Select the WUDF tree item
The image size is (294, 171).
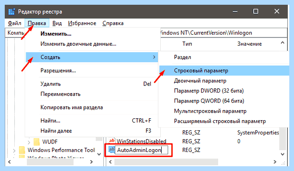[x=50, y=142]
